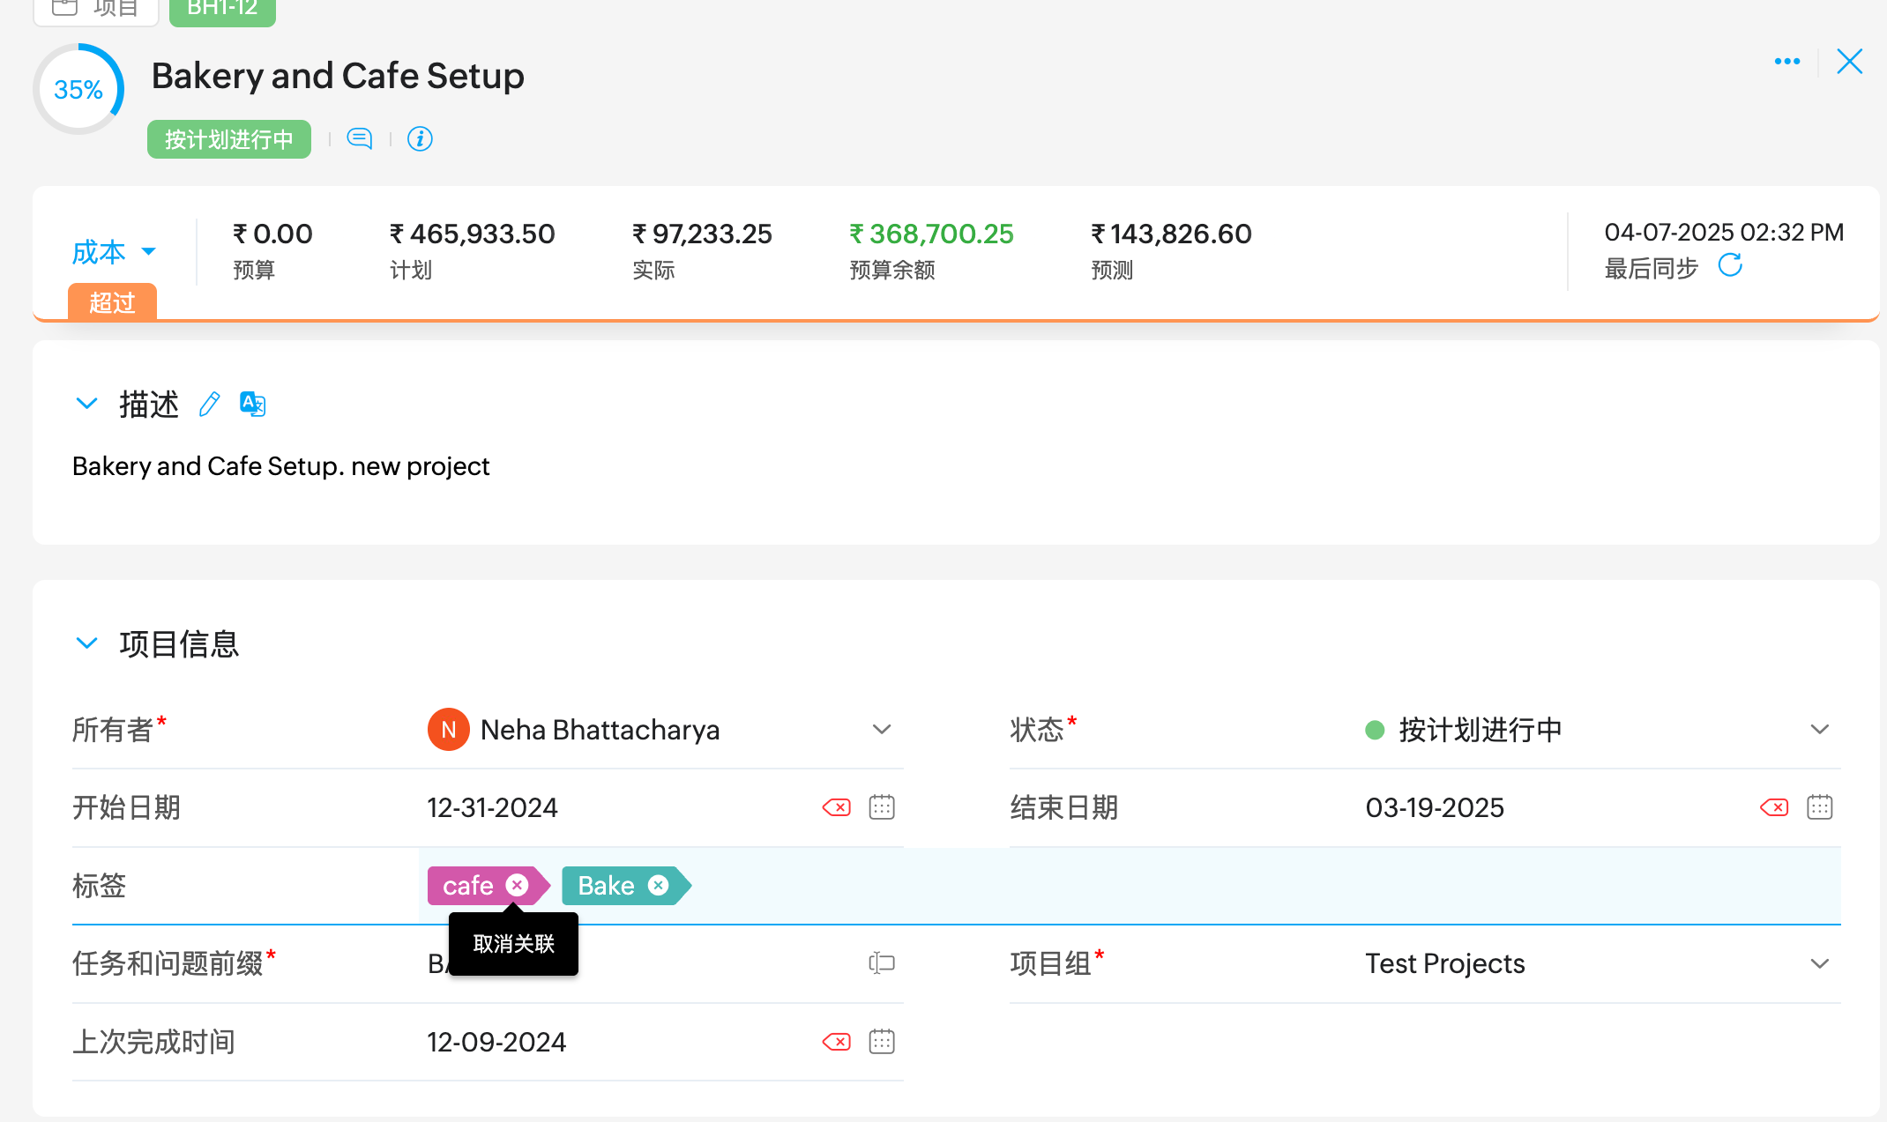Image resolution: width=1887 pixels, height=1122 pixels.
Task: Click the 35% progress circle
Action: coord(78,89)
